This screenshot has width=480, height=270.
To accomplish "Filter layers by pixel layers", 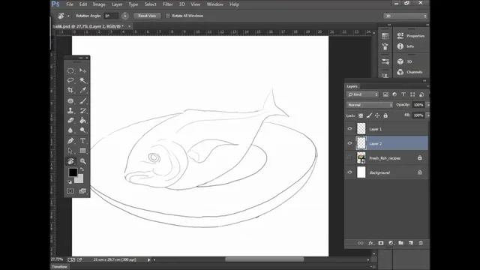I will [x=385, y=94].
